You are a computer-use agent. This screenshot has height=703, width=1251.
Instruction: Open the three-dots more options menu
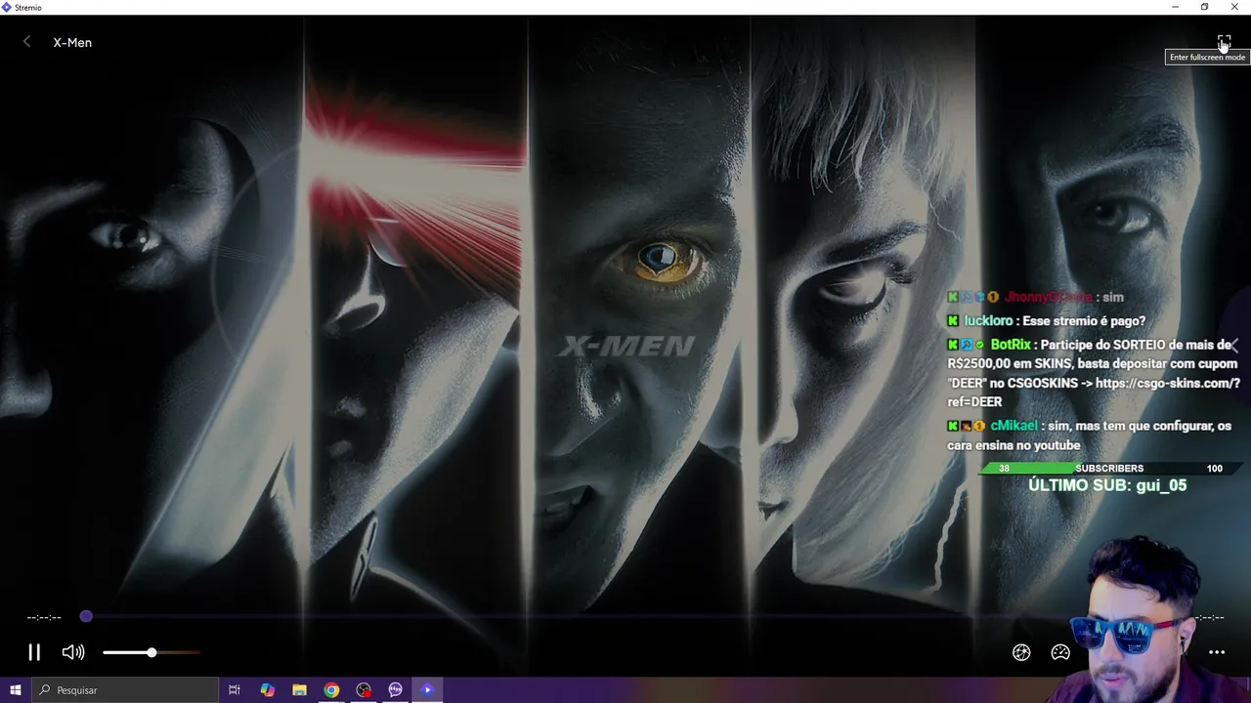coord(1217,652)
